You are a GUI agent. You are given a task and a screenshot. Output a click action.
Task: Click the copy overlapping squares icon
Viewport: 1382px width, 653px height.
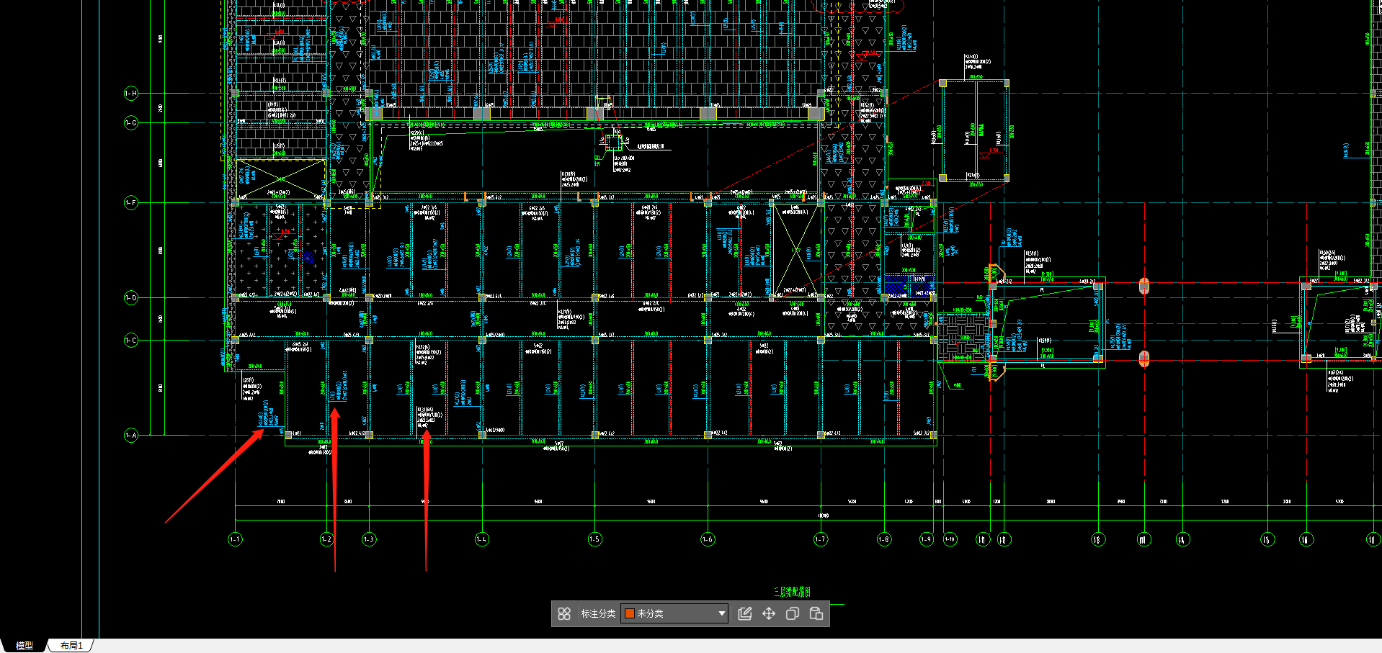[793, 613]
